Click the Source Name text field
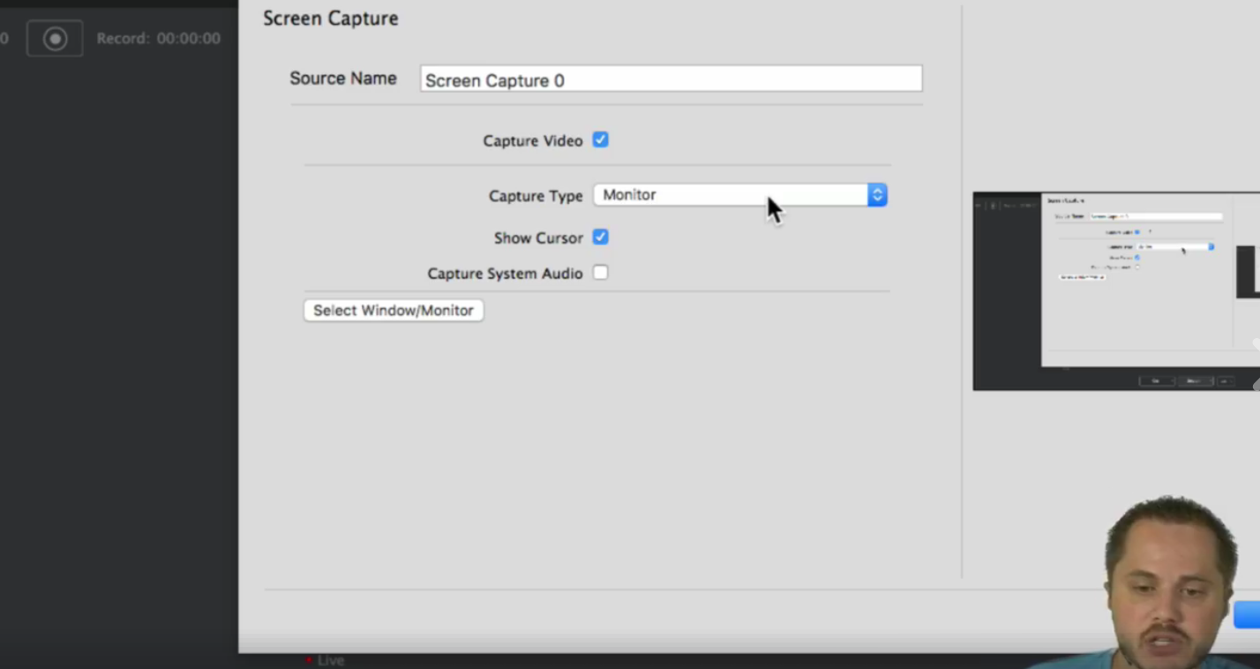Viewport: 1260px width, 669px height. (x=671, y=79)
